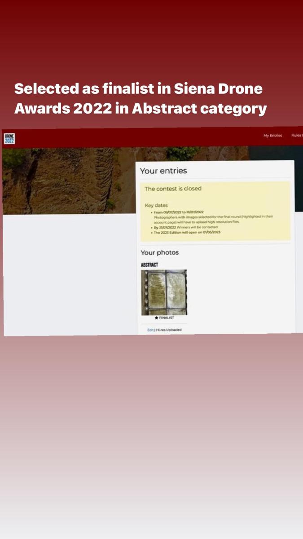303x539 pixels.
Task: Click the 'Your entries' heading
Action: tap(163, 171)
